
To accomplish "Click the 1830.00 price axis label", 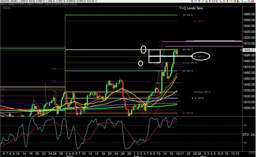I will (x=249, y=90).
